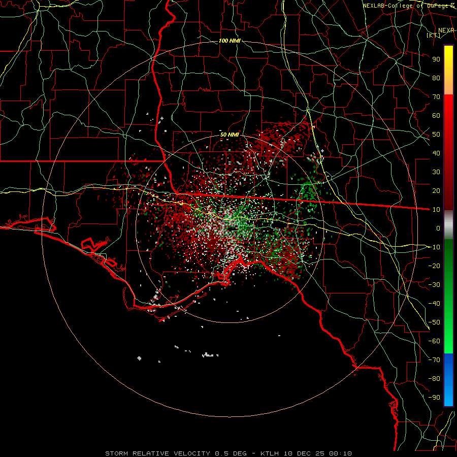
Task: Select the 60 value on velocity scale
Action: click(436, 116)
